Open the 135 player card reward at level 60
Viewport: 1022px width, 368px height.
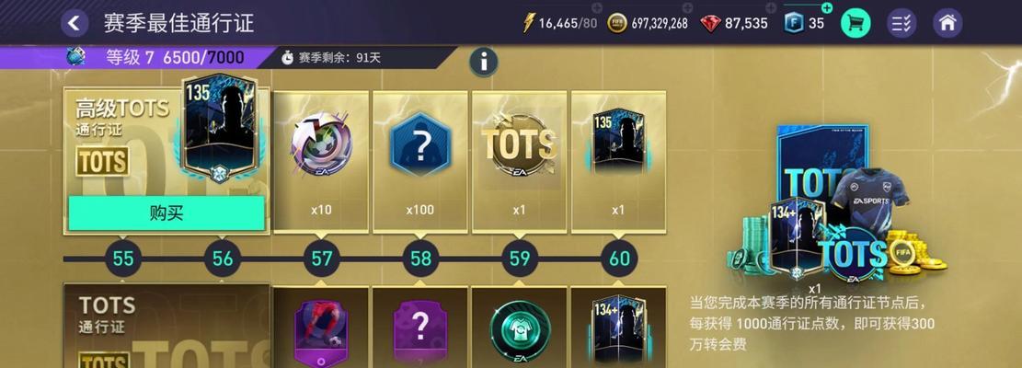(x=618, y=162)
